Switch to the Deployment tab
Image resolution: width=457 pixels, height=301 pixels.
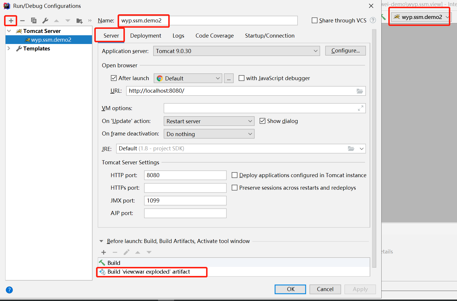pyautogui.click(x=146, y=36)
